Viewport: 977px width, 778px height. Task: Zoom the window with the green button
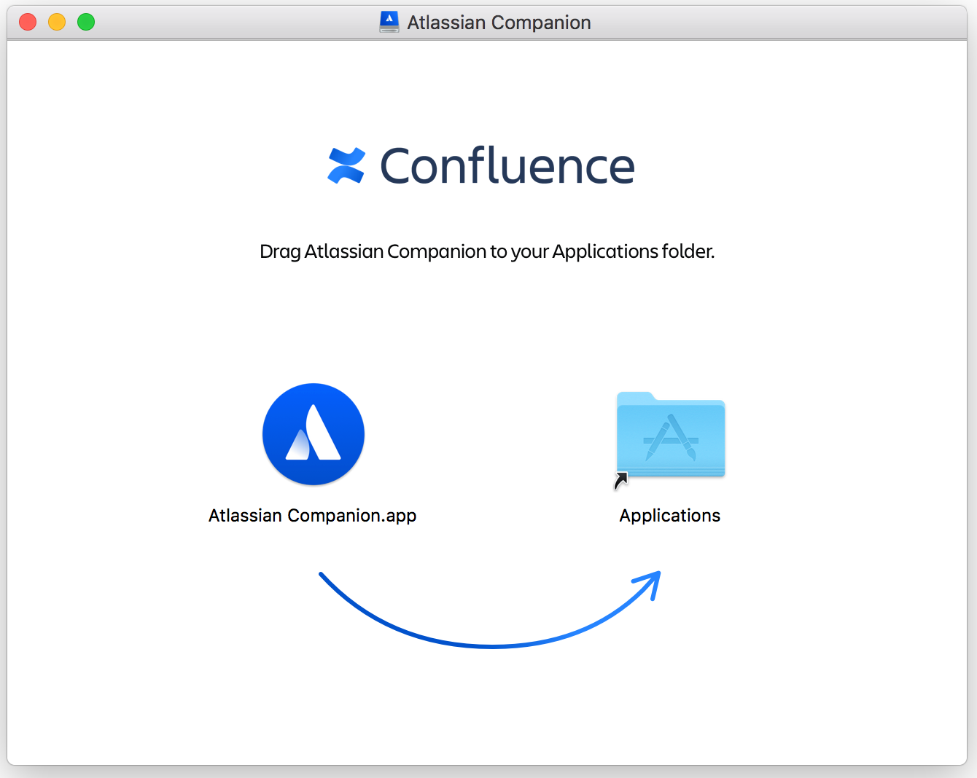click(86, 22)
